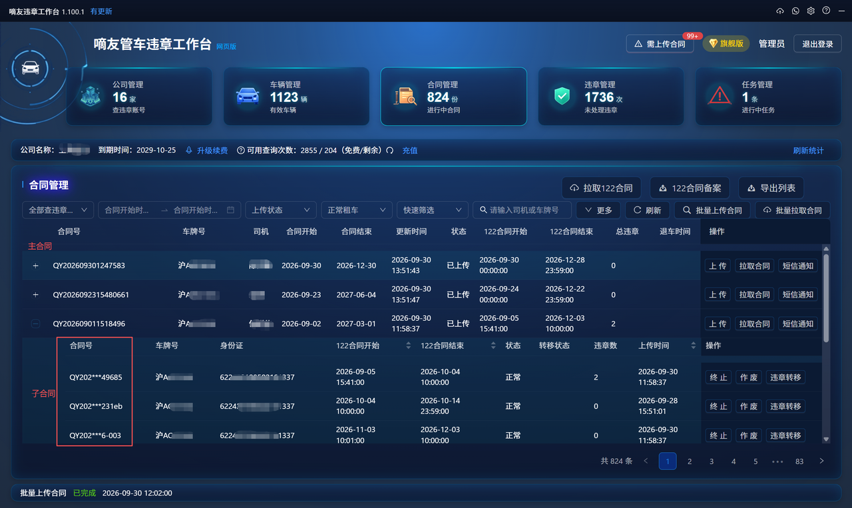Open the 快速筛选 dropdown
This screenshot has width=852, height=508.
tap(432, 210)
